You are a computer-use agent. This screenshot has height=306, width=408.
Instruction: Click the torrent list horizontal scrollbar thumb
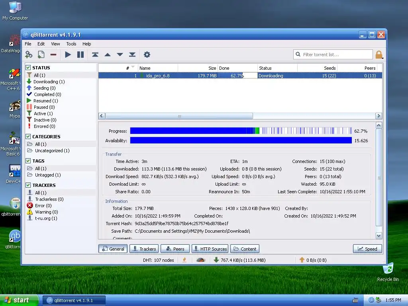[179, 116]
